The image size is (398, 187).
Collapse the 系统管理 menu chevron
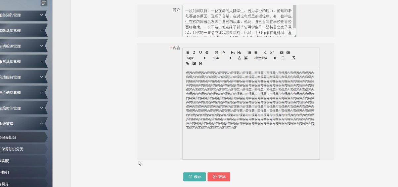click(41, 124)
